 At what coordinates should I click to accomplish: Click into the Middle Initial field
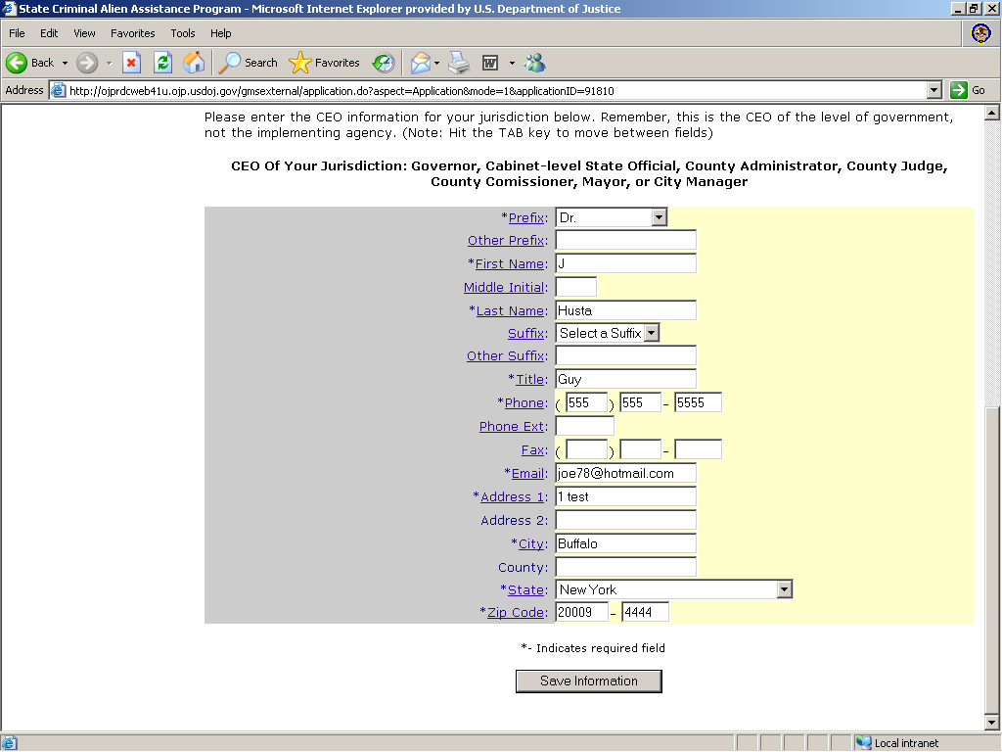(x=575, y=287)
